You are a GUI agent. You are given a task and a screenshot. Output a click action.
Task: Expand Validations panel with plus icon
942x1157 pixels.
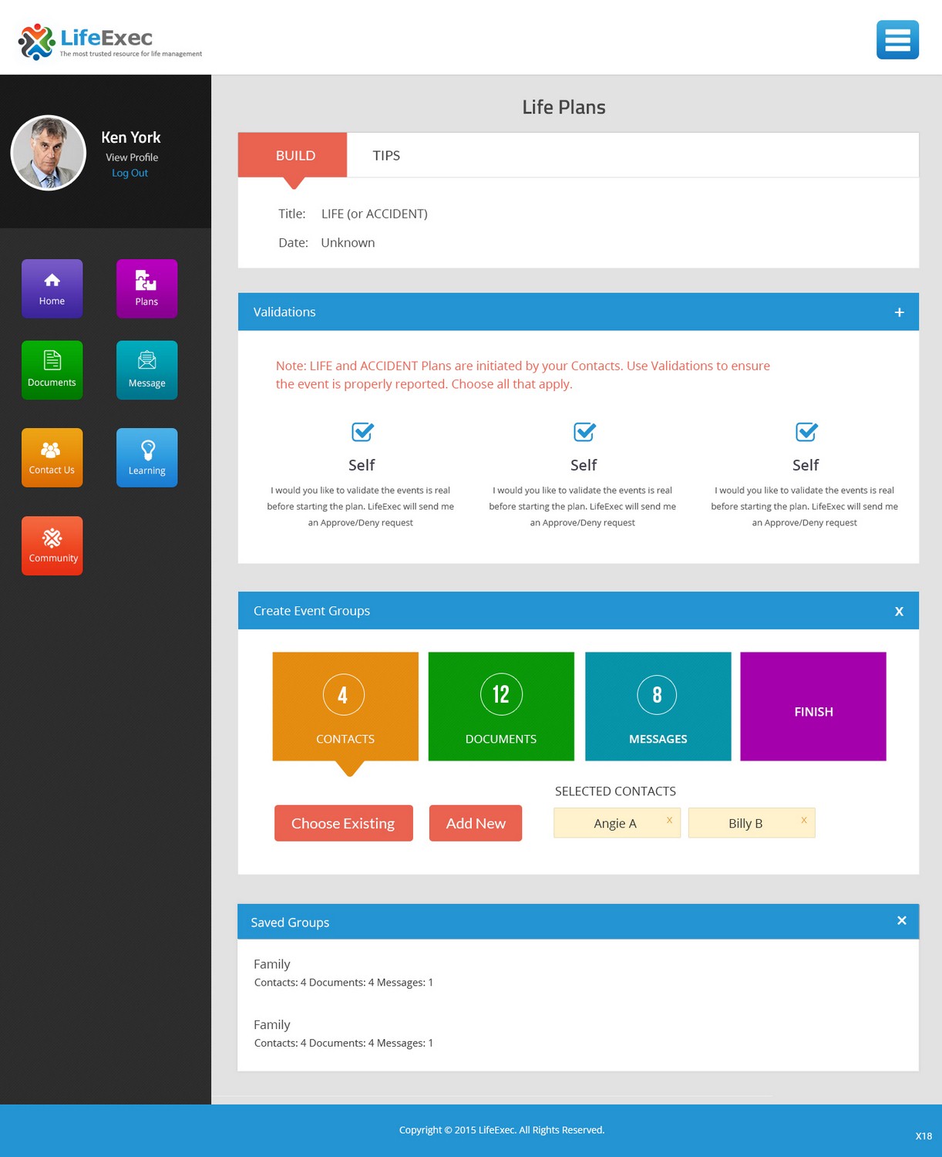899,312
